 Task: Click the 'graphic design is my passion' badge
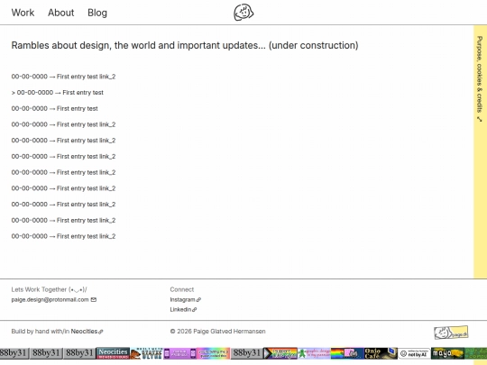[x=314, y=353]
